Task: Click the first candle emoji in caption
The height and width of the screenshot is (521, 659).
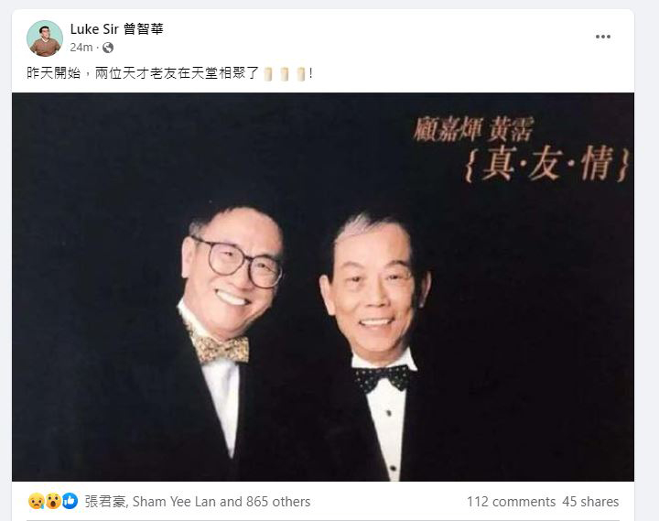Action: (268, 74)
